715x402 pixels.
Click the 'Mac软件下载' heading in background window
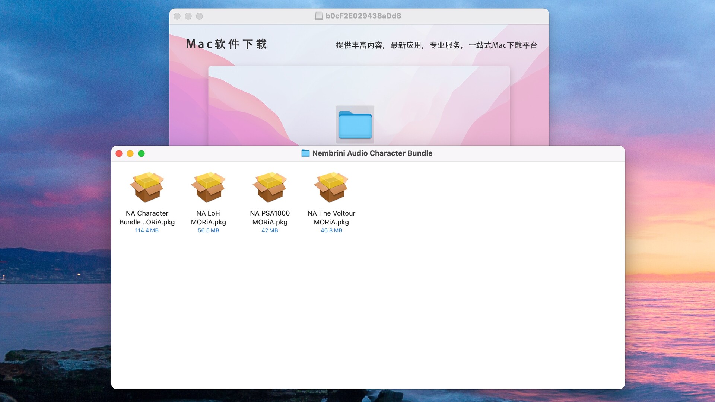click(x=226, y=44)
